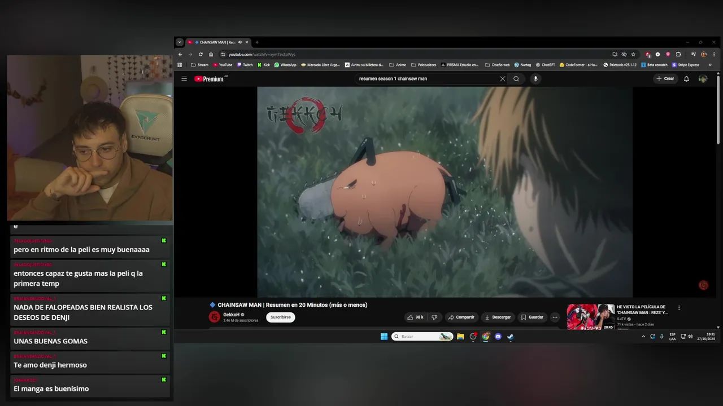
Task: Save the video with Guardar
Action: [x=532, y=317]
